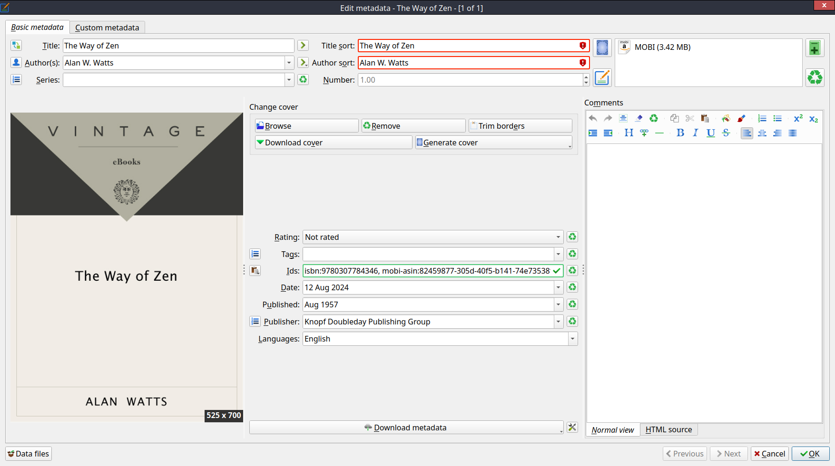Viewport: 835px width, 466px height.
Task: Click arrow to auto-fill author sort from author
Action: point(303,63)
